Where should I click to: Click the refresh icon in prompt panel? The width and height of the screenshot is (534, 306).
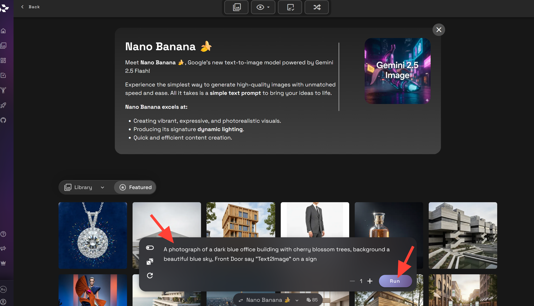pyautogui.click(x=150, y=275)
